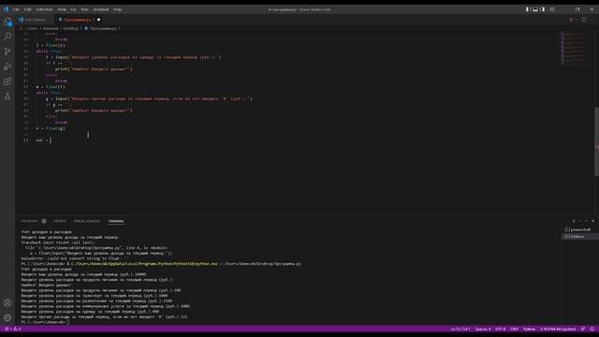Open run options dropdown next to play
The width and height of the screenshot is (599, 337).
pyautogui.click(x=577, y=20)
